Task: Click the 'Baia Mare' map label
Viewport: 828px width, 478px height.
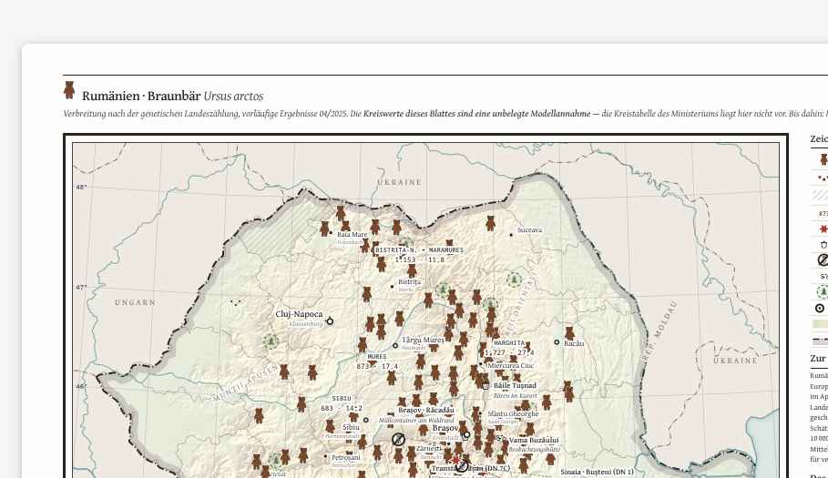Action: click(x=353, y=234)
